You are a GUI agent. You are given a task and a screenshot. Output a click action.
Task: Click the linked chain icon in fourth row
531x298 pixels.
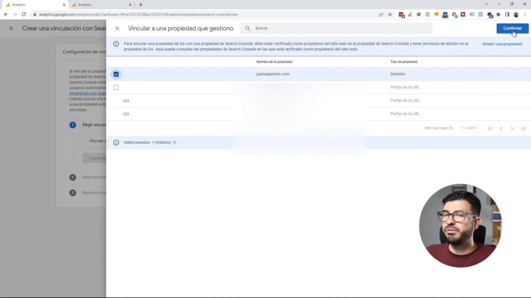(126, 114)
